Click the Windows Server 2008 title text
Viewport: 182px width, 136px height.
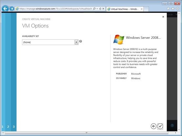(x=143, y=37)
